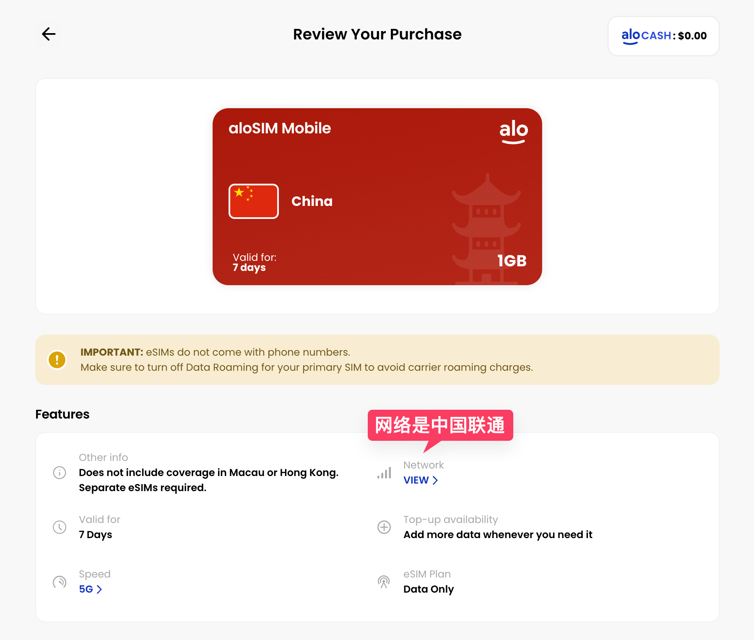This screenshot has height=640, width=754.
Task: Click the eSIM Plan antenna icon
Action: point(384,582)
